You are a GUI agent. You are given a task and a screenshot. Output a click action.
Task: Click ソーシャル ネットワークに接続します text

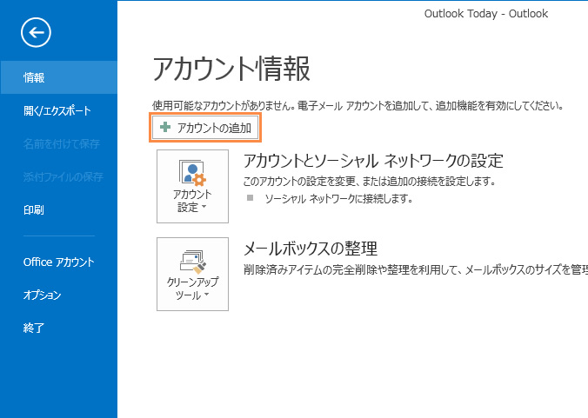click(338, 198)
